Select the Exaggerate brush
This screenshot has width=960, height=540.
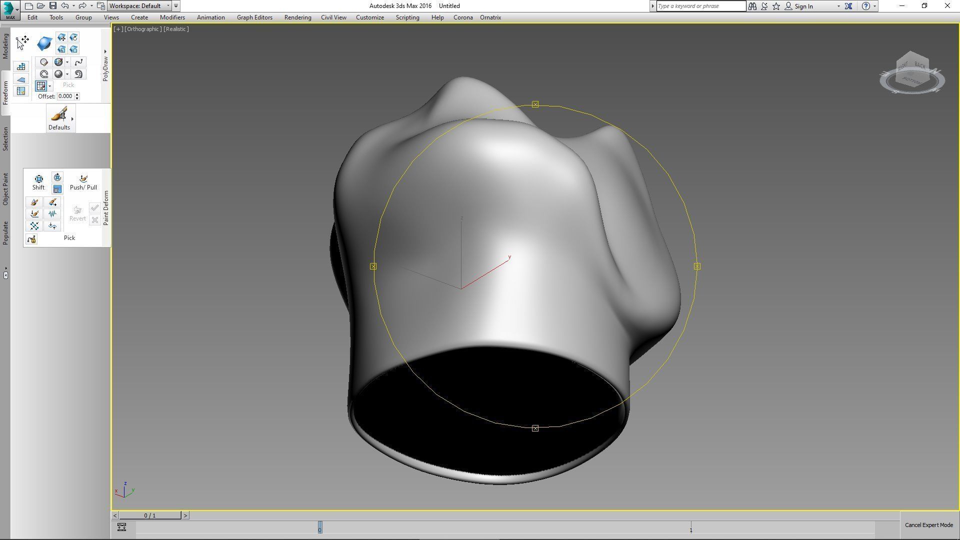pos(52,226)
